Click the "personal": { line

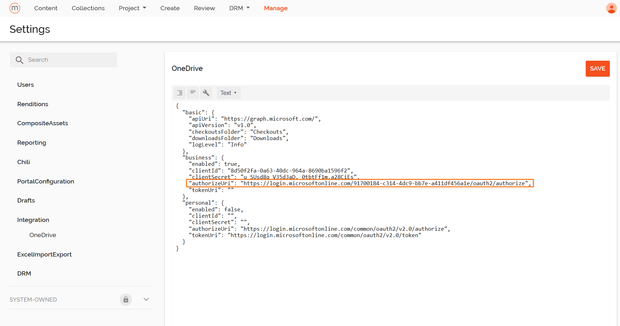pyautogui.click(x=203, y=203)
